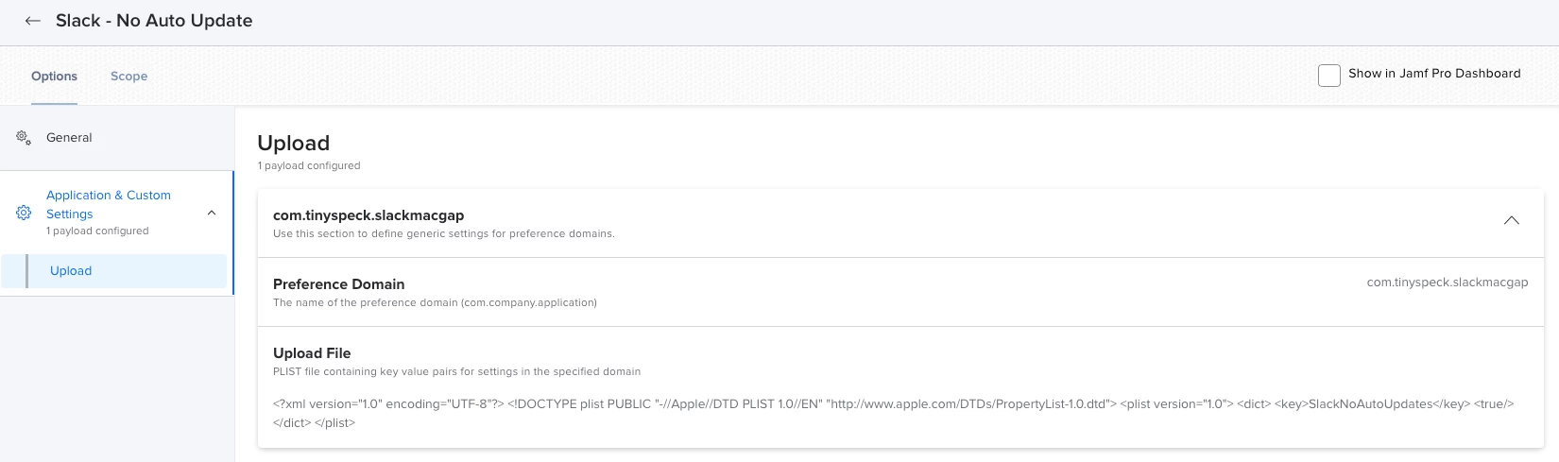
Task: Click the main Upload heading
Action: point(293,143)
